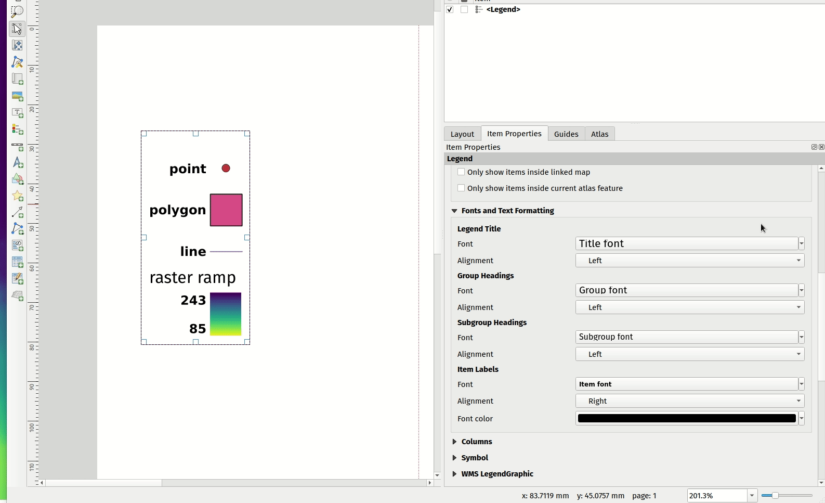This screenshot has height=503, width=825.
Task: Click the zoom level field showing 201.3%
Action: [x=717, y=496]
